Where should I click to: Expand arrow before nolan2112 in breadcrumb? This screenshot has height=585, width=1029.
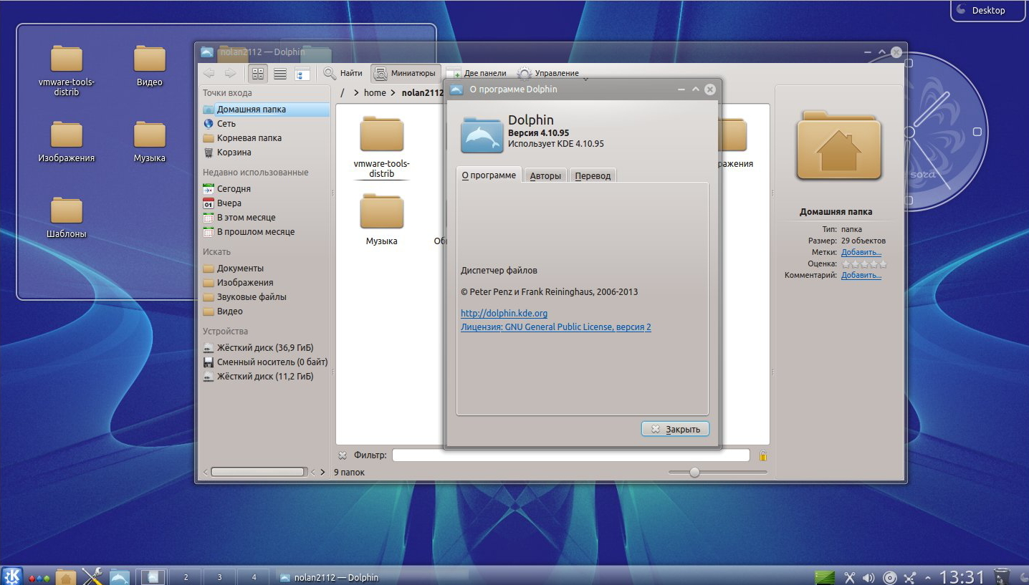394,93
